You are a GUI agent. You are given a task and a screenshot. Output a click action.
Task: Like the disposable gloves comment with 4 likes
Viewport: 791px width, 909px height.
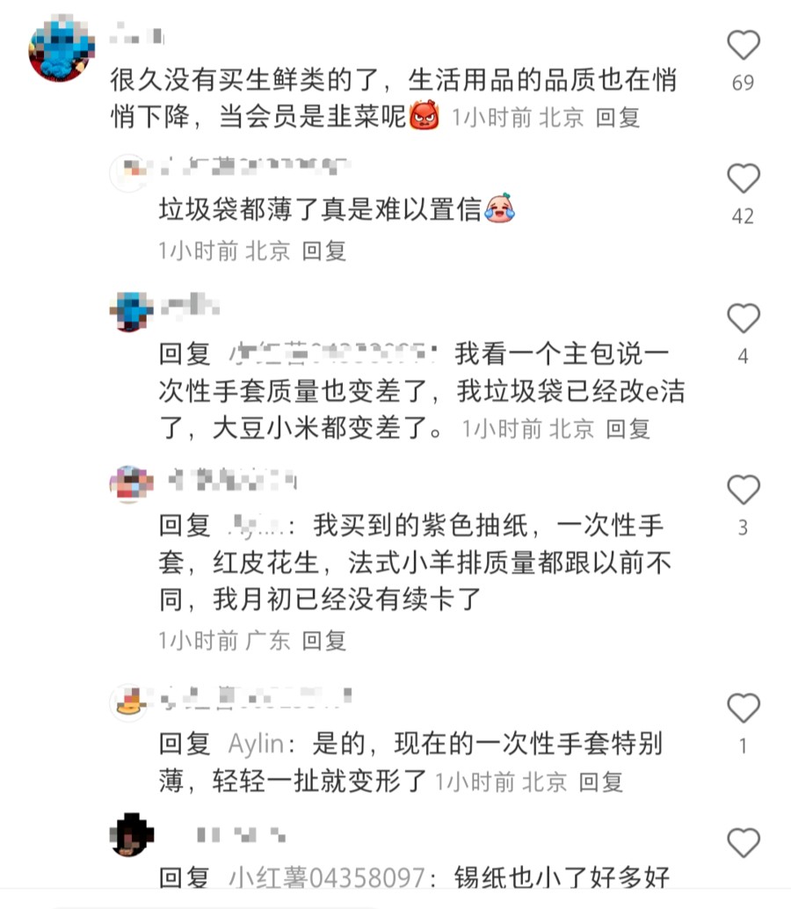click(x=743, y=318)
